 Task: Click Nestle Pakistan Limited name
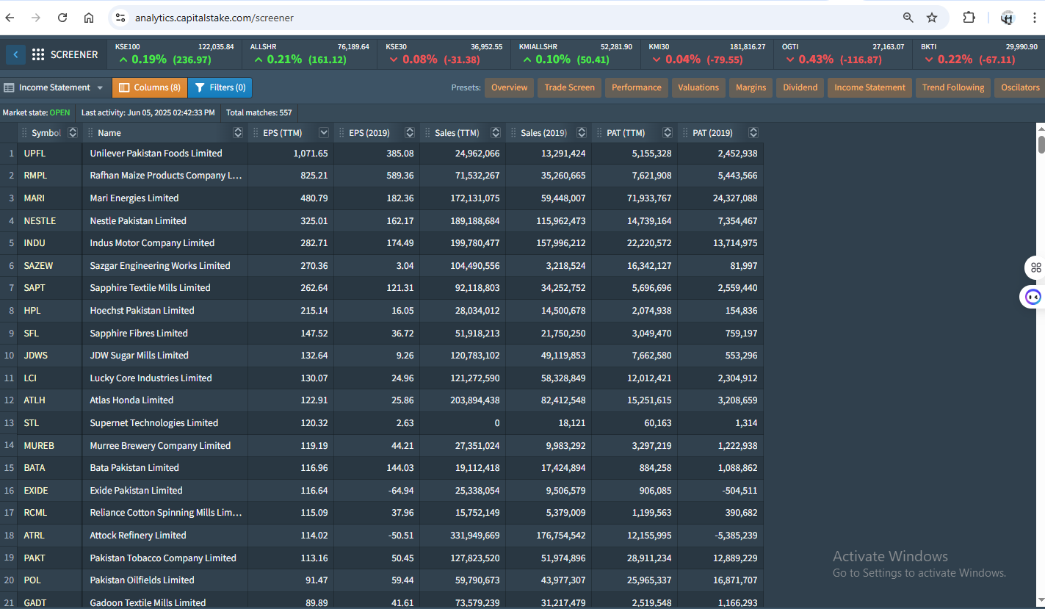pos(138,220)
